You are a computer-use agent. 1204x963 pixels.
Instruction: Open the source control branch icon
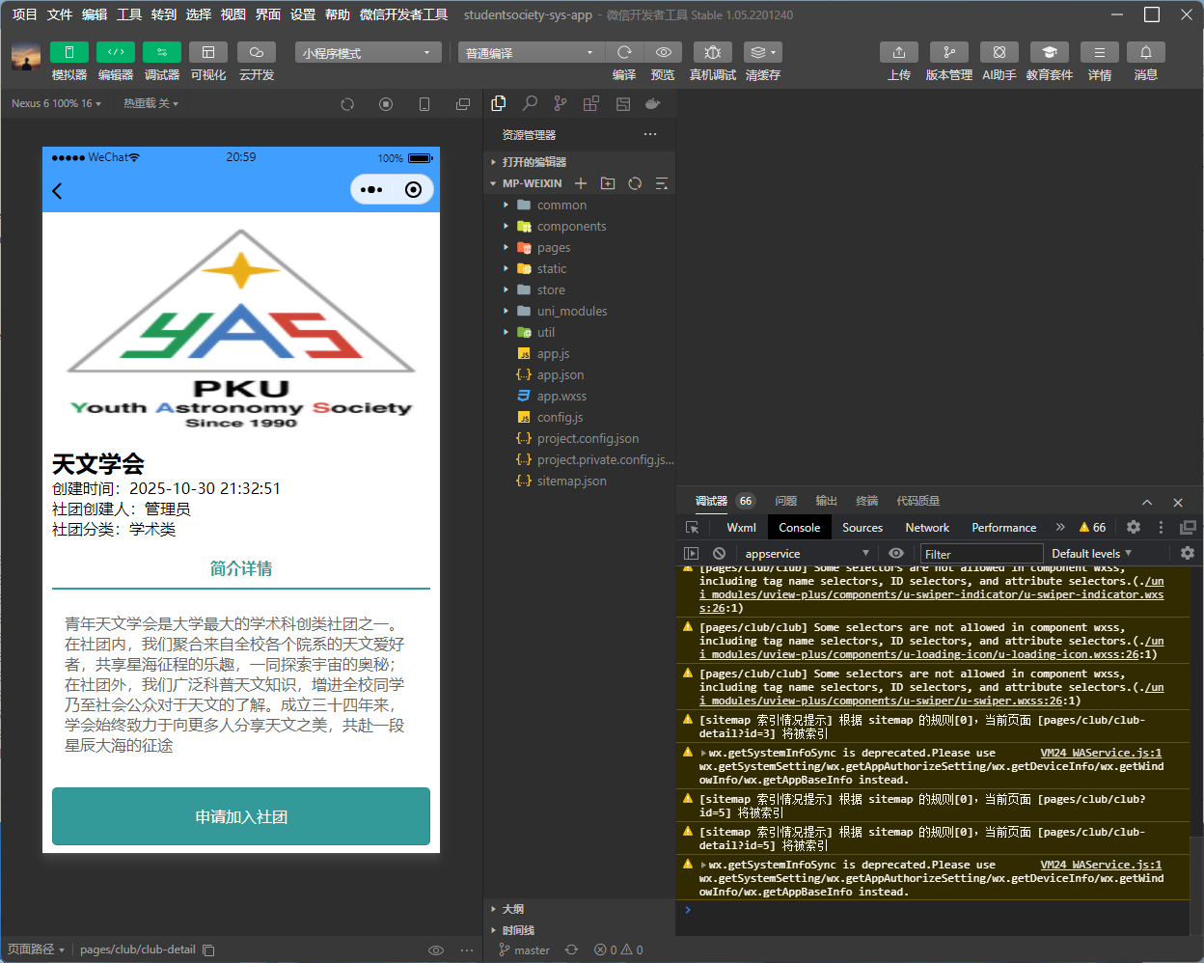coord(561,103)
